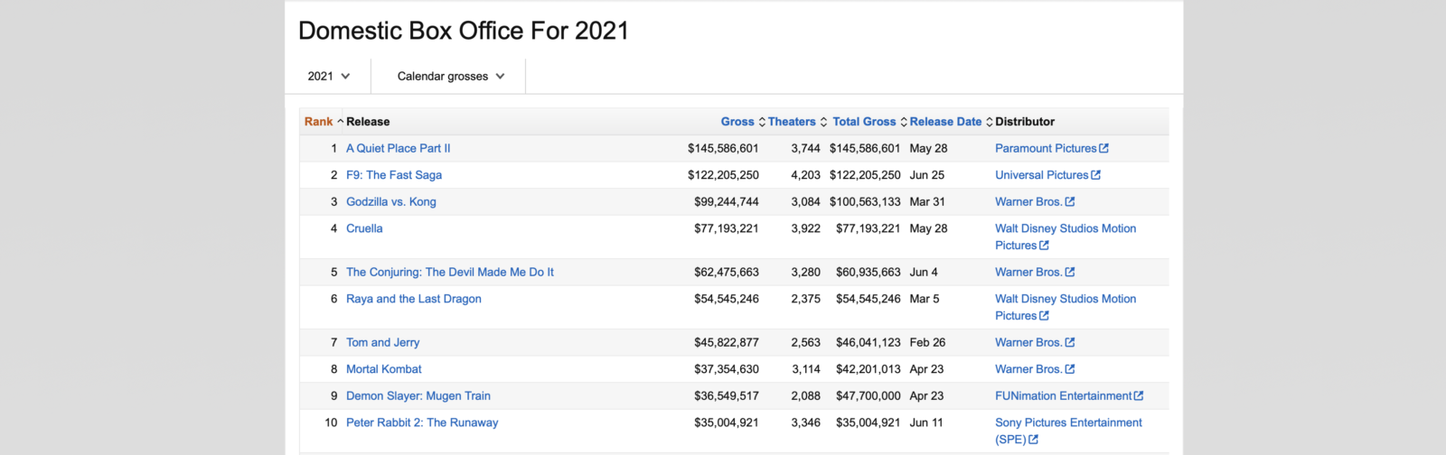The image size is (1446, 455).
Task: Click external icon in Raya distributor cell
Action: (1045, 316)
